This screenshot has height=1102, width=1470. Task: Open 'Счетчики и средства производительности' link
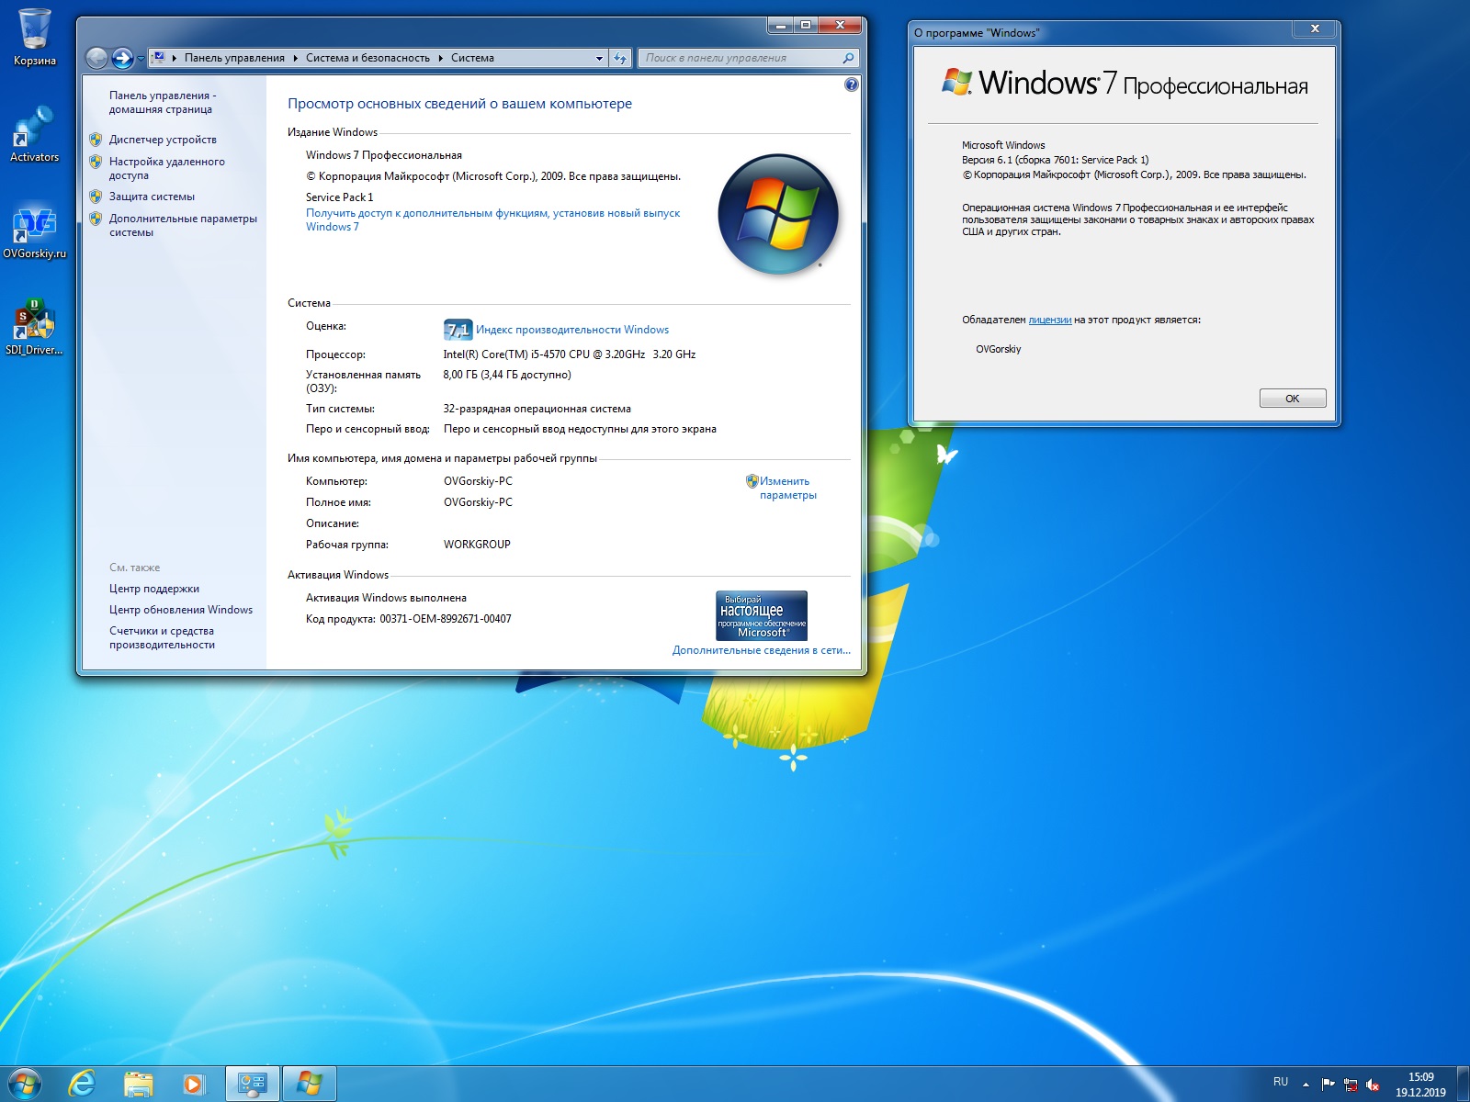pos(162,637)
